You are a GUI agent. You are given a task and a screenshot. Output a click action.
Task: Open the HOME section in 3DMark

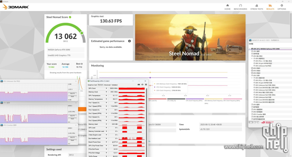point(227,7)
